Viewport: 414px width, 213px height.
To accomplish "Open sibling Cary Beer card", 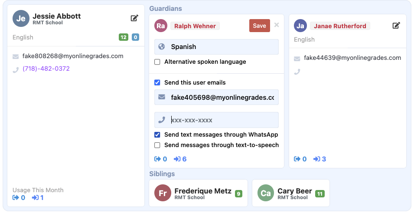I will (x=290, y=193).
